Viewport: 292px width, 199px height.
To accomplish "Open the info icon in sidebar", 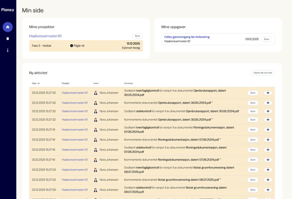I will 7,51.
